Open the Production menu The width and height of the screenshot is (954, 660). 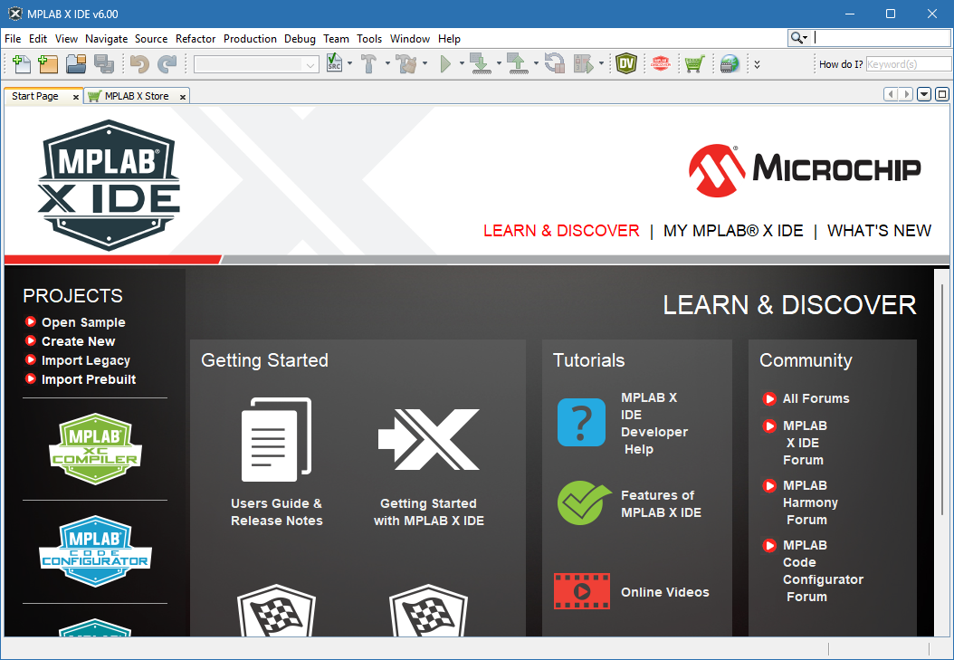pos(250,38)
